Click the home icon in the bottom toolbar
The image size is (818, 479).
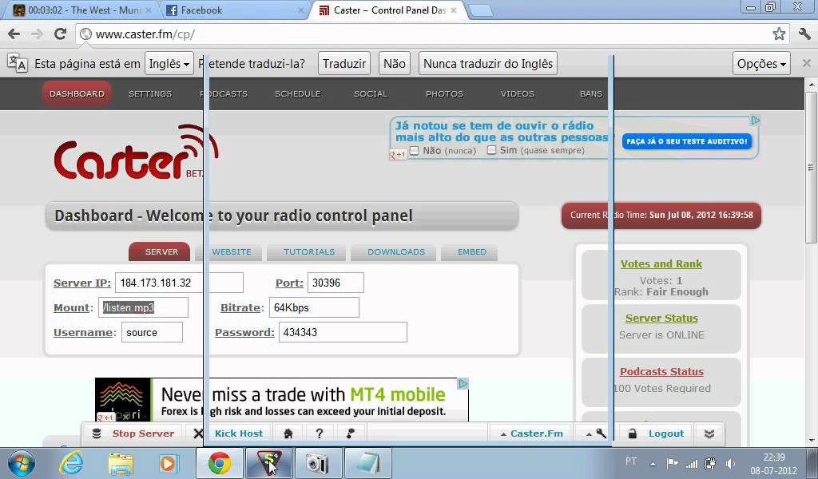[288, 433]
